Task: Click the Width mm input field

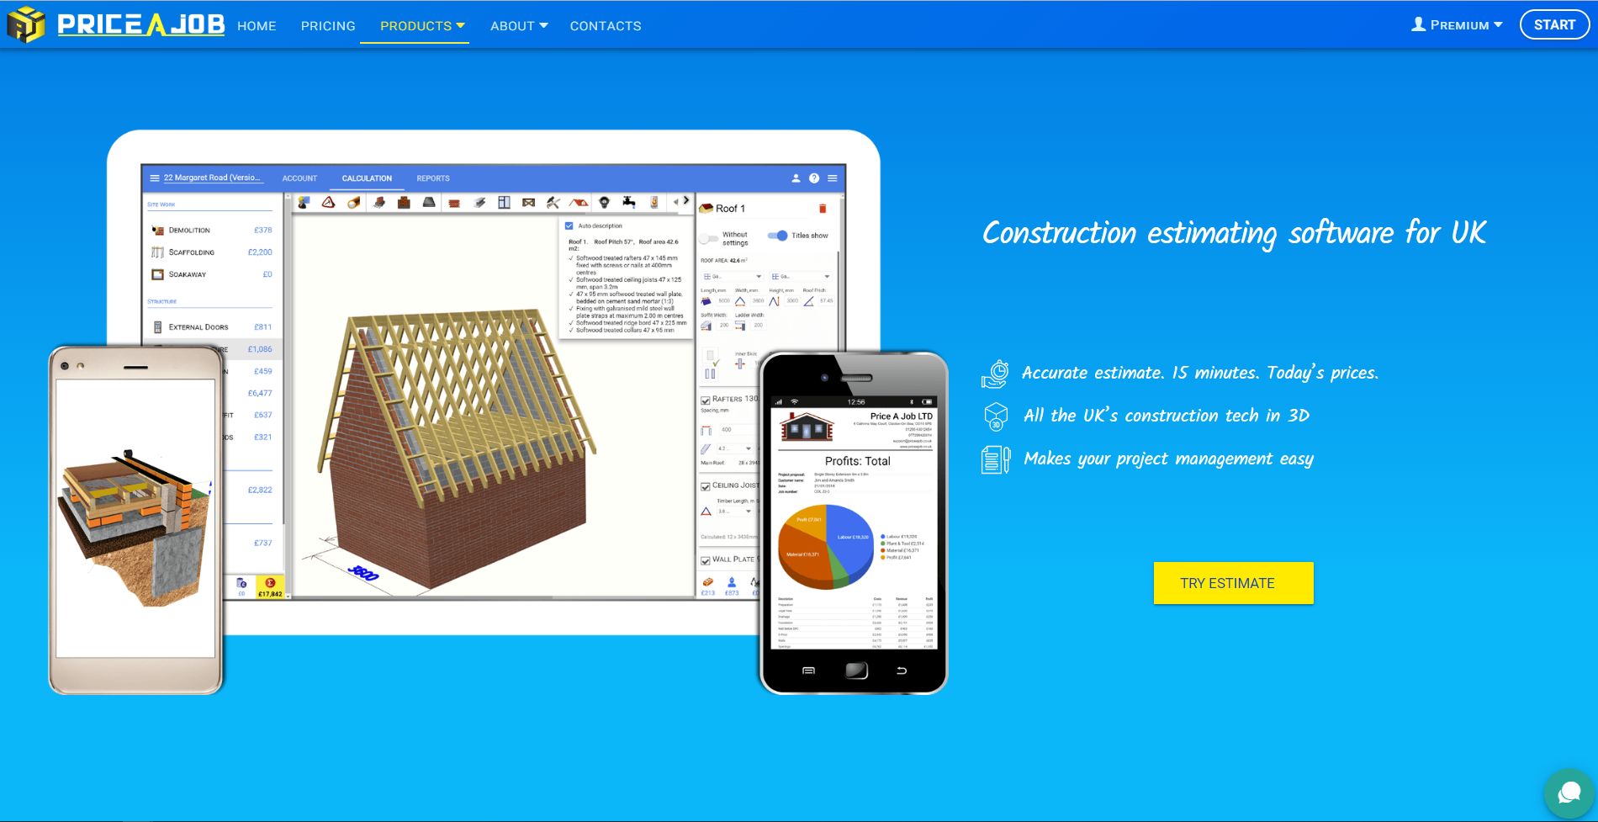Action: point(758,300)
